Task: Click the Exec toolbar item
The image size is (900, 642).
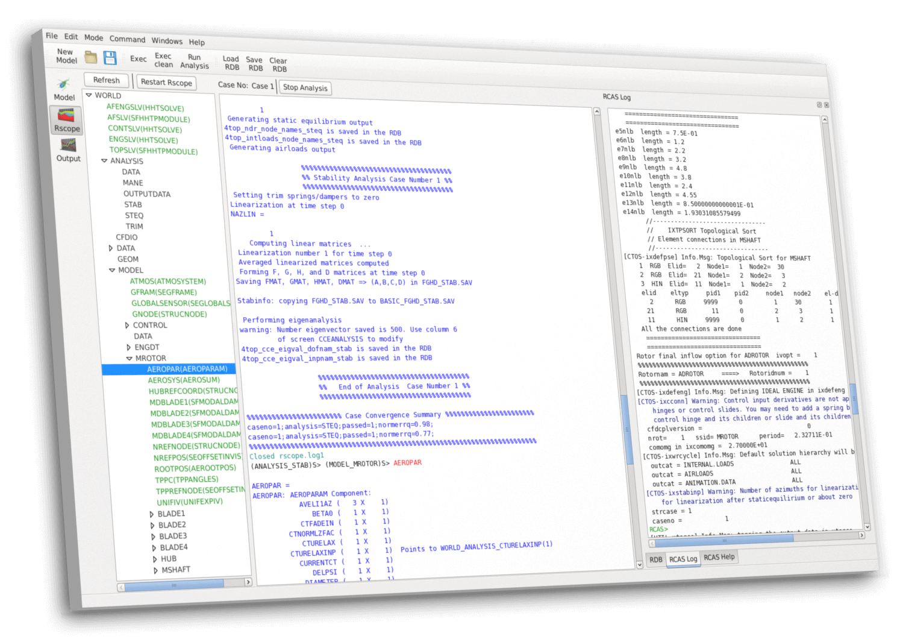Action: tap(138, 58)
